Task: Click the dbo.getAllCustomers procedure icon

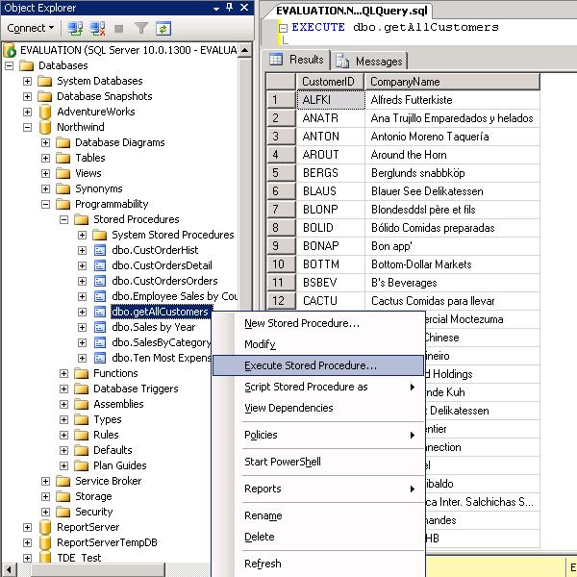Action: (x=100, y=312)
